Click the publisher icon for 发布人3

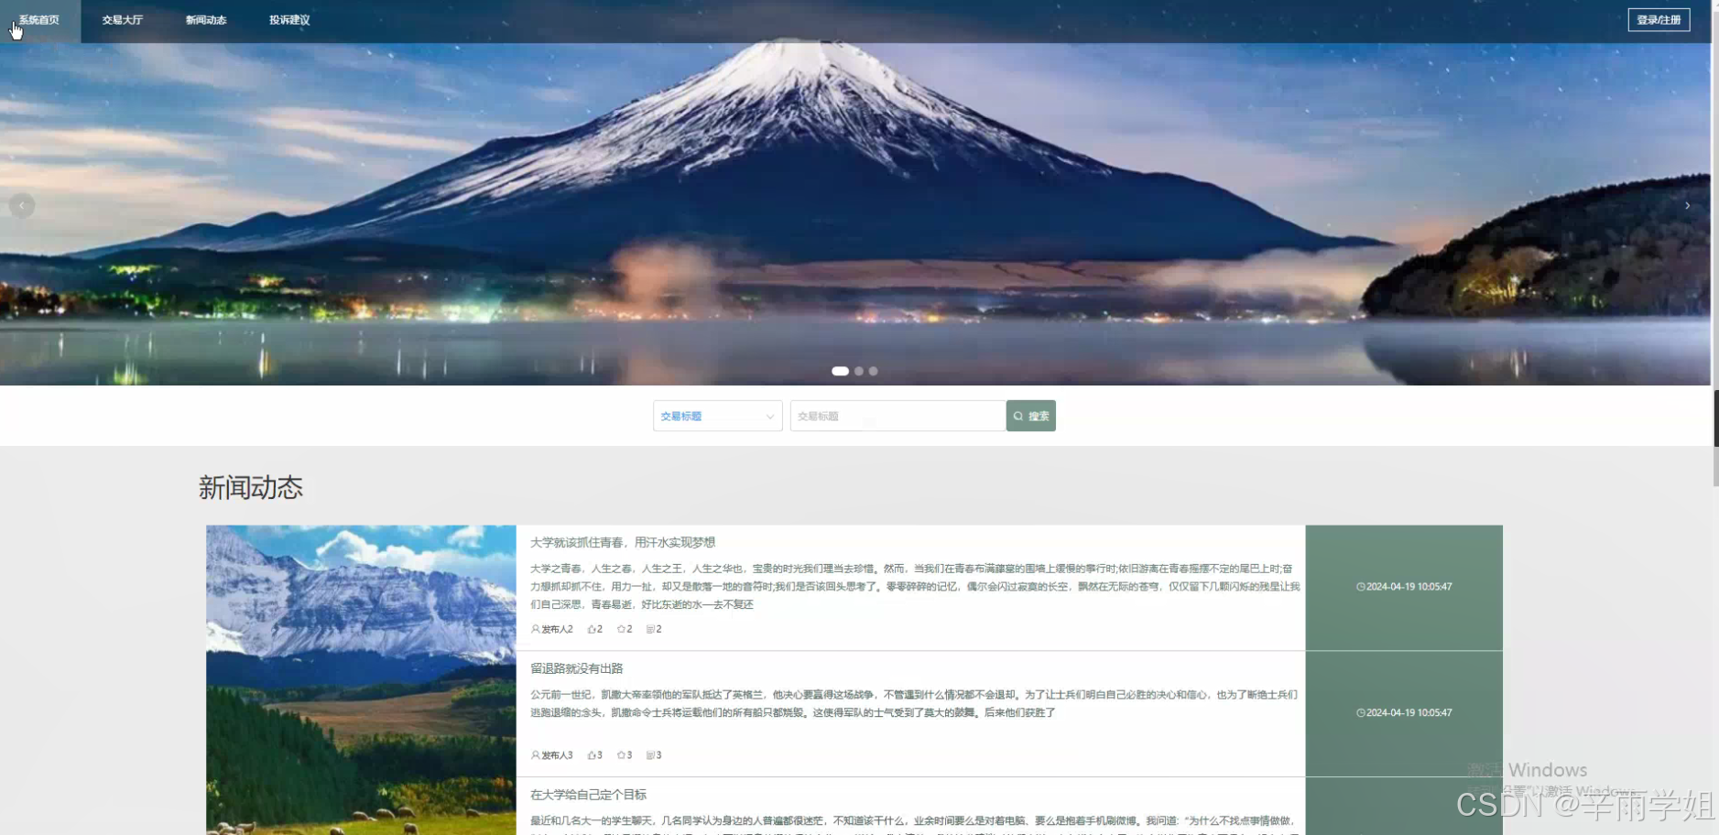536,755
